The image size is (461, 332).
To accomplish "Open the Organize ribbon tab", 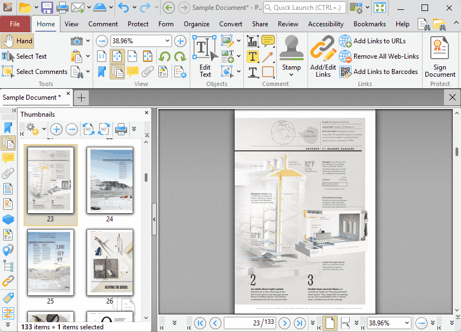I will pos(196,24).
